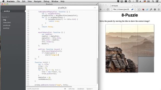Viewport: 161px width, 90px height.
Task: Change the Spaces 4 indentation setting
Action: pyautogui.click(x=90, y=89)
